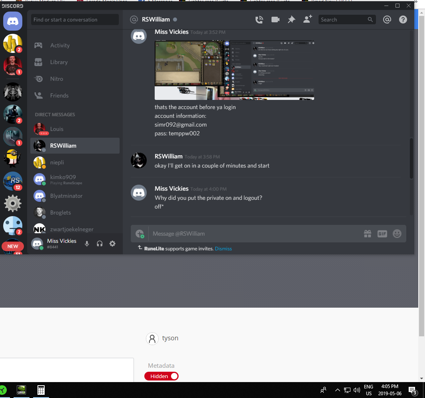Screen dimensions: 425x398
Task: Toggle headphones deafen
Action: point(100,244)
